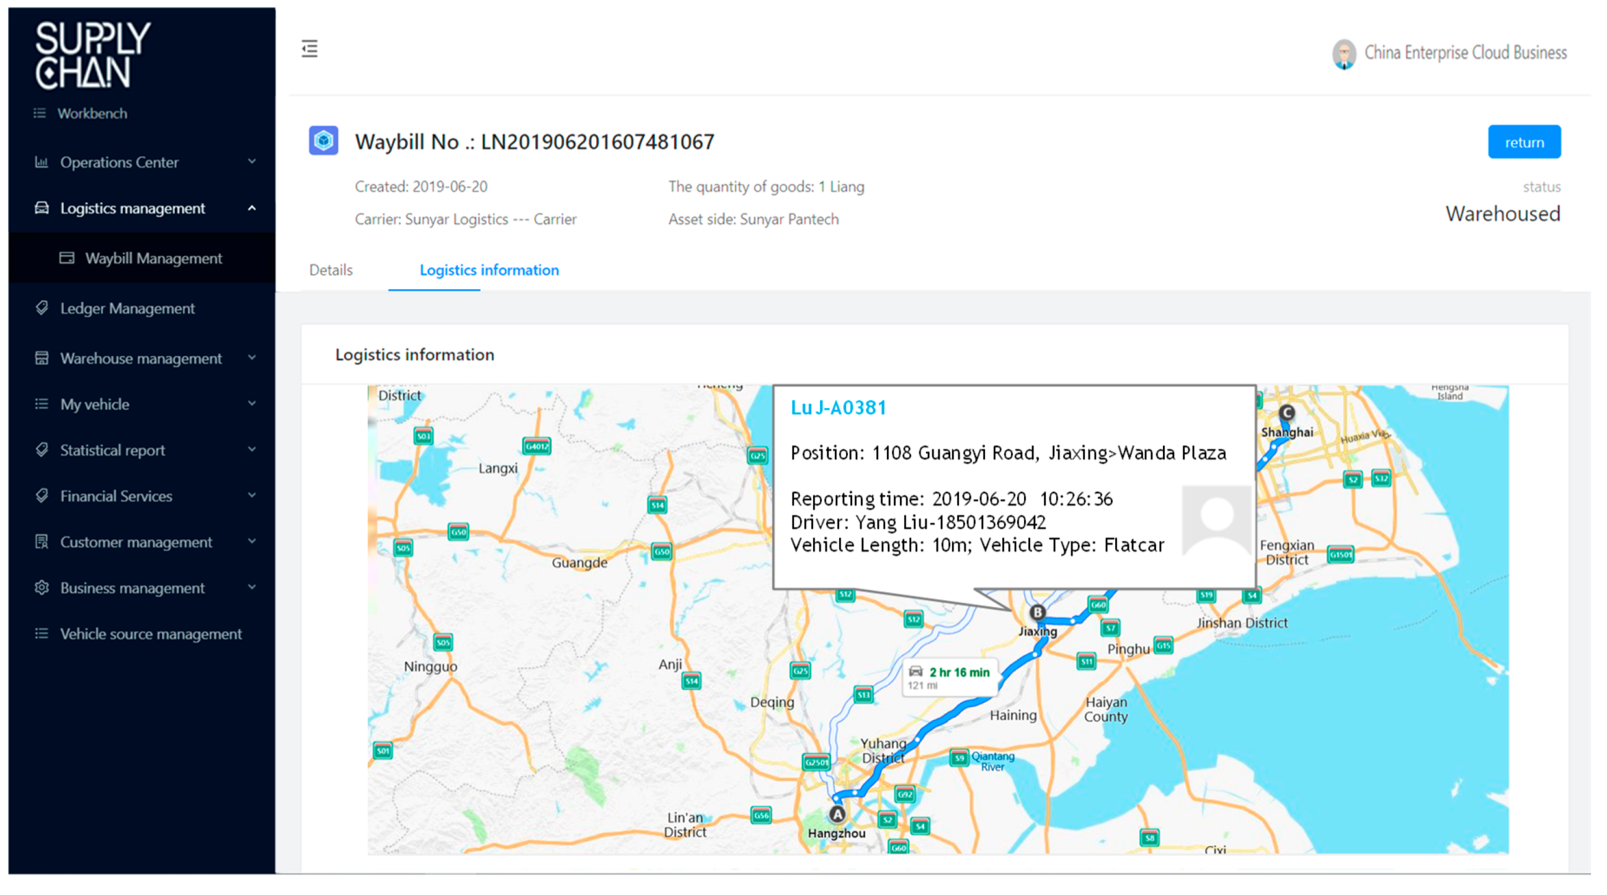The width and height of the screenshot is (1607, 895).
Task: Select the Logistics information tab
Action: (489, 270)
